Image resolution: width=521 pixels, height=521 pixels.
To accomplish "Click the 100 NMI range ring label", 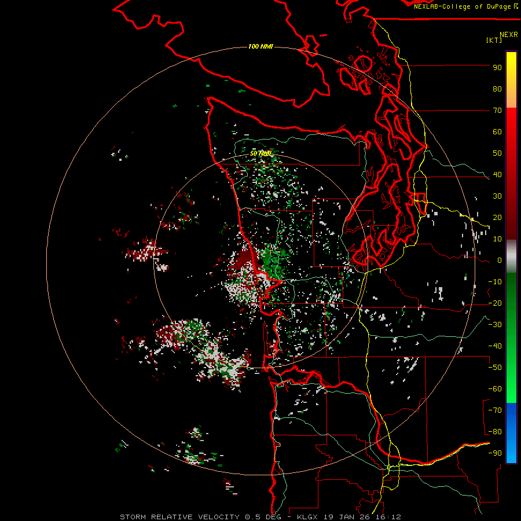I will (260, 46).
